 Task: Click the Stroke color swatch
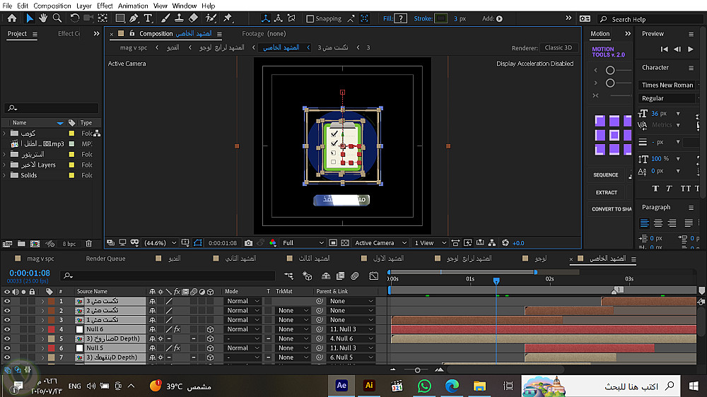coord(442,19)
